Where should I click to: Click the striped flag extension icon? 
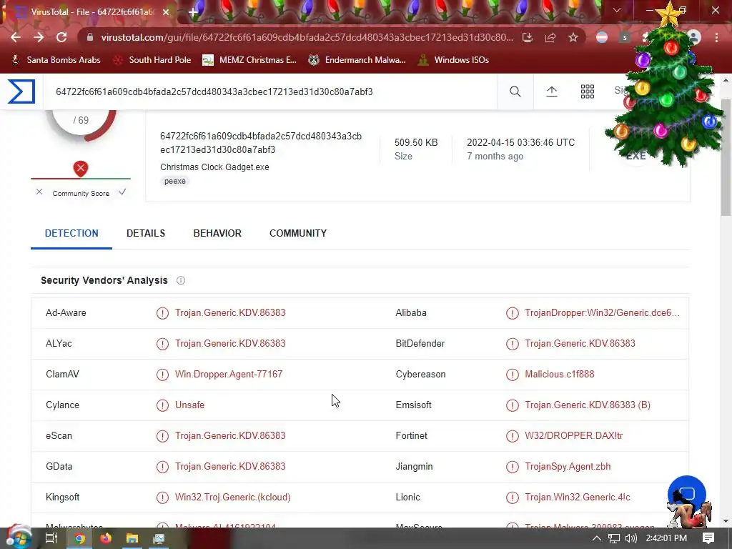click(x=602, y=37)
